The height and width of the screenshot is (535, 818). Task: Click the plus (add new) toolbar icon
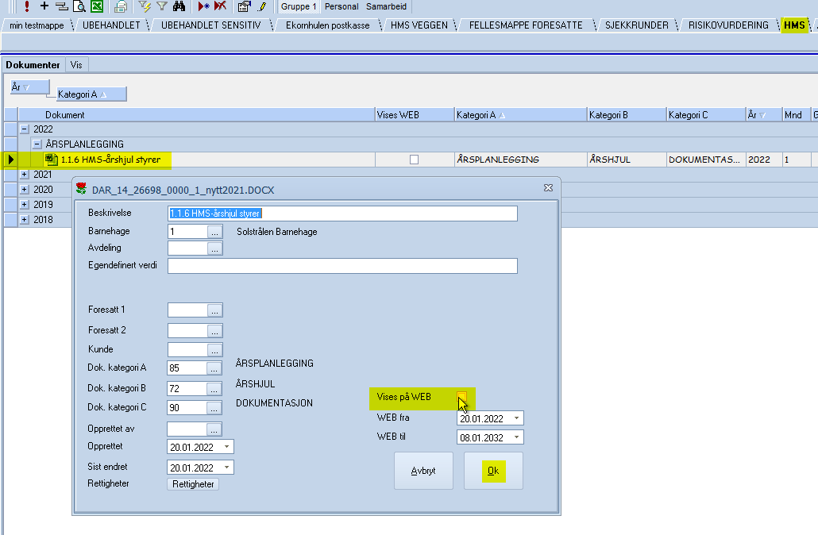tap(44, 6)
